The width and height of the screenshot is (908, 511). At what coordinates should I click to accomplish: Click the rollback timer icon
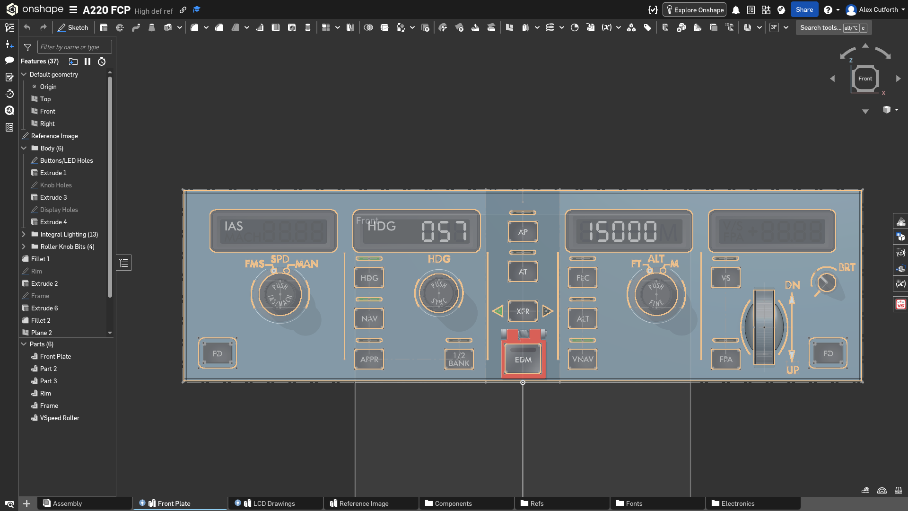click(x=102, y=62)
